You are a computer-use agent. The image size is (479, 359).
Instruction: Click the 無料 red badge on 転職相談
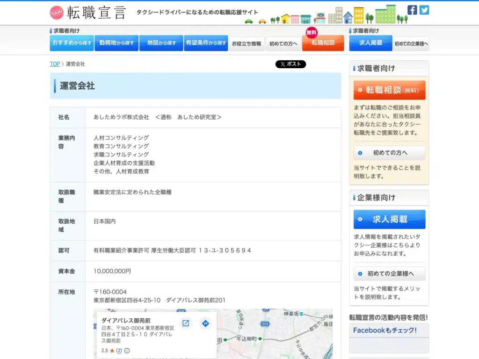coord(311,32)
